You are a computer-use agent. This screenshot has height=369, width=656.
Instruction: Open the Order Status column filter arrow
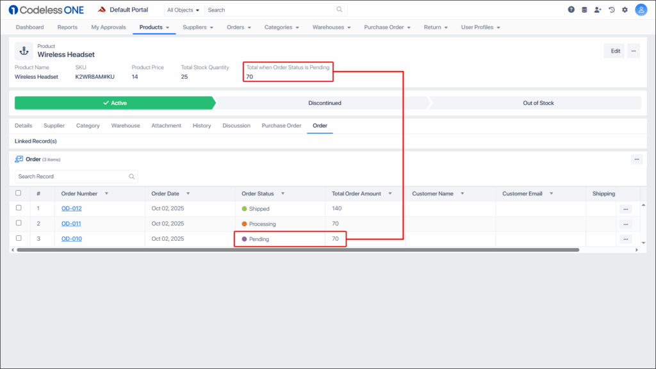point(283,193)
